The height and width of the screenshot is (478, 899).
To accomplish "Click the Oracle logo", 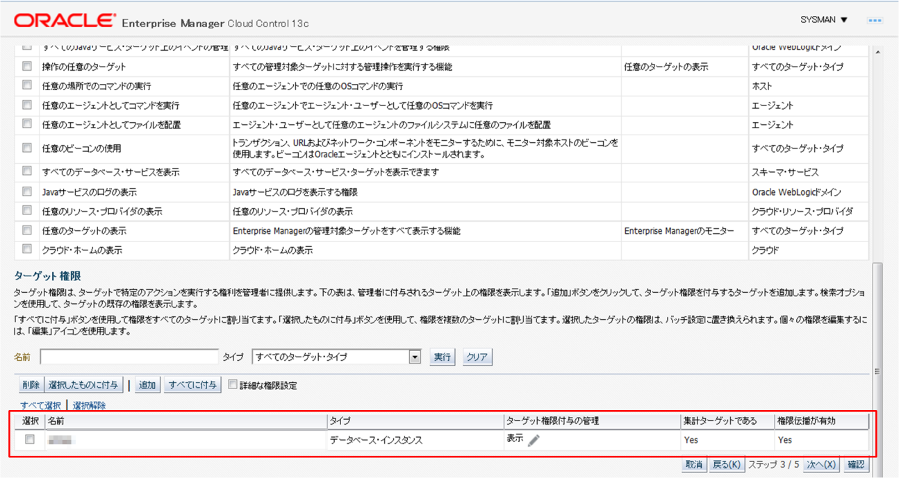I will [65, 21].
